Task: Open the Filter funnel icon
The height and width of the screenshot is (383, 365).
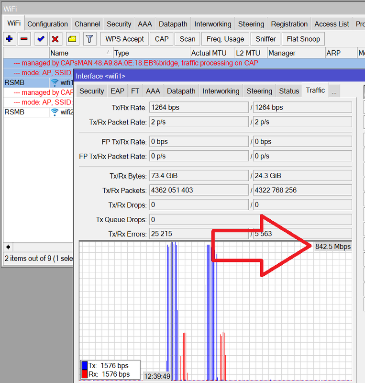Action: point(89,39)
